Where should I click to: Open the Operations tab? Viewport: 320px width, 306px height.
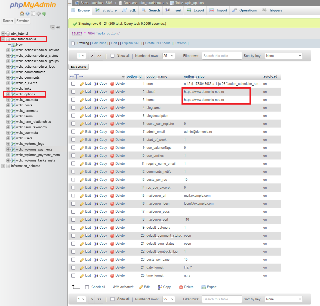click(244, 10)
